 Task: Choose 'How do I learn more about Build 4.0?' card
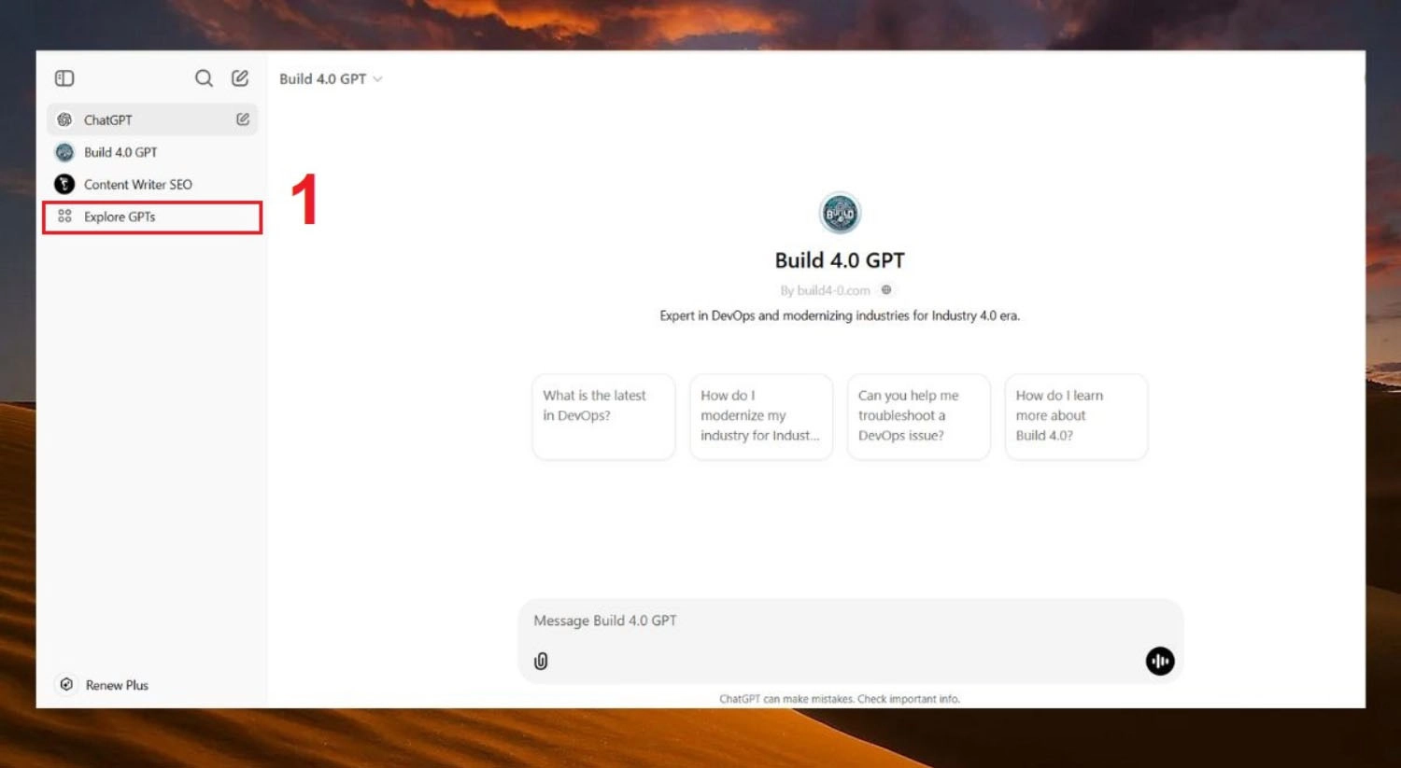click(1076, 416)
